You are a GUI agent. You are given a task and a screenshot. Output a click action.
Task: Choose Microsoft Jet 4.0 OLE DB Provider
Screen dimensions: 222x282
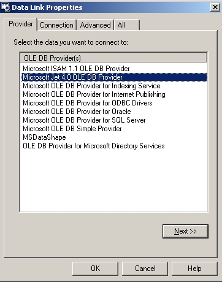click(114, 77)
